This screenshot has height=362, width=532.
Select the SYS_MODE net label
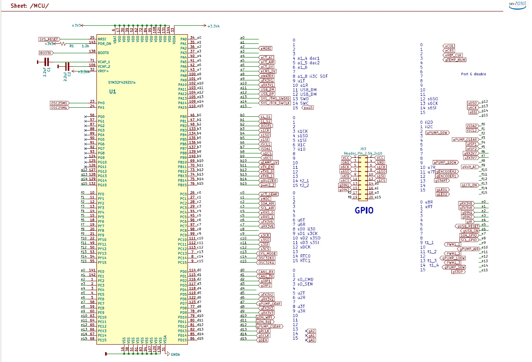tap(267, 254)
